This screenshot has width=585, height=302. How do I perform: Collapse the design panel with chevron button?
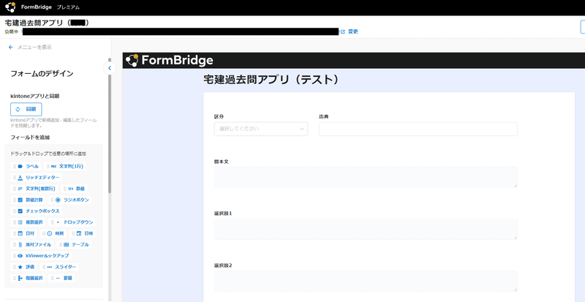click(x=110, y=68)
